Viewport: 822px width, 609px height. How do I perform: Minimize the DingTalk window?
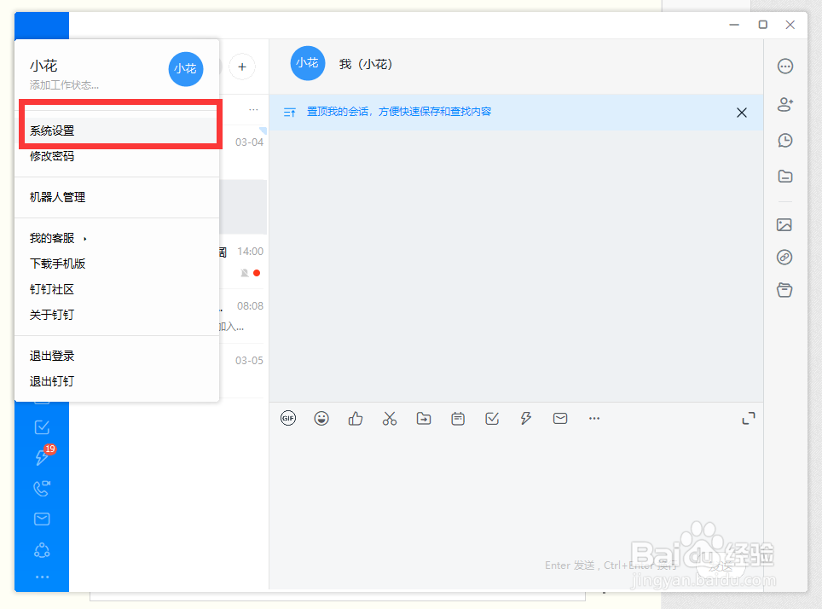coord(734,25)
